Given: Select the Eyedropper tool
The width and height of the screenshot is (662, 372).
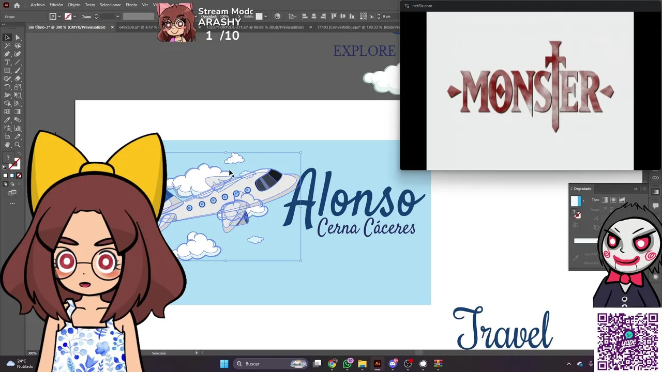Looking at the screenshot, I should tap(7, 120).
